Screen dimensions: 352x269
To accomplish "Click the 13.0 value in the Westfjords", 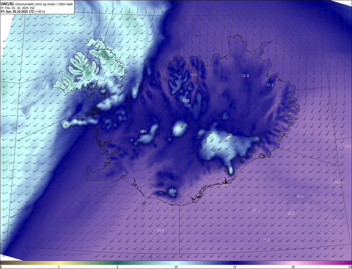I will pos(91,56).
